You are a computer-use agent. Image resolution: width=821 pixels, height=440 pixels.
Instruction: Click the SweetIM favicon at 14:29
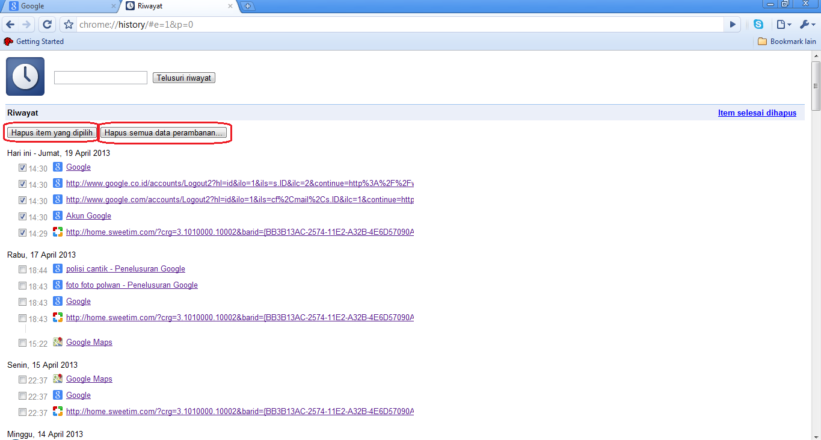tap(58, 232)
